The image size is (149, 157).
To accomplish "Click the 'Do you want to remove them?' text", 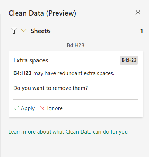I will click(x=51, y=88).
